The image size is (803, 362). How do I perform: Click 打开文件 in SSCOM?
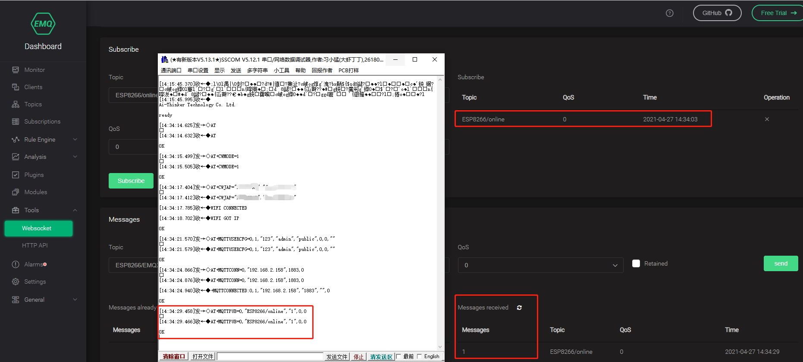[x=203, y=356]
